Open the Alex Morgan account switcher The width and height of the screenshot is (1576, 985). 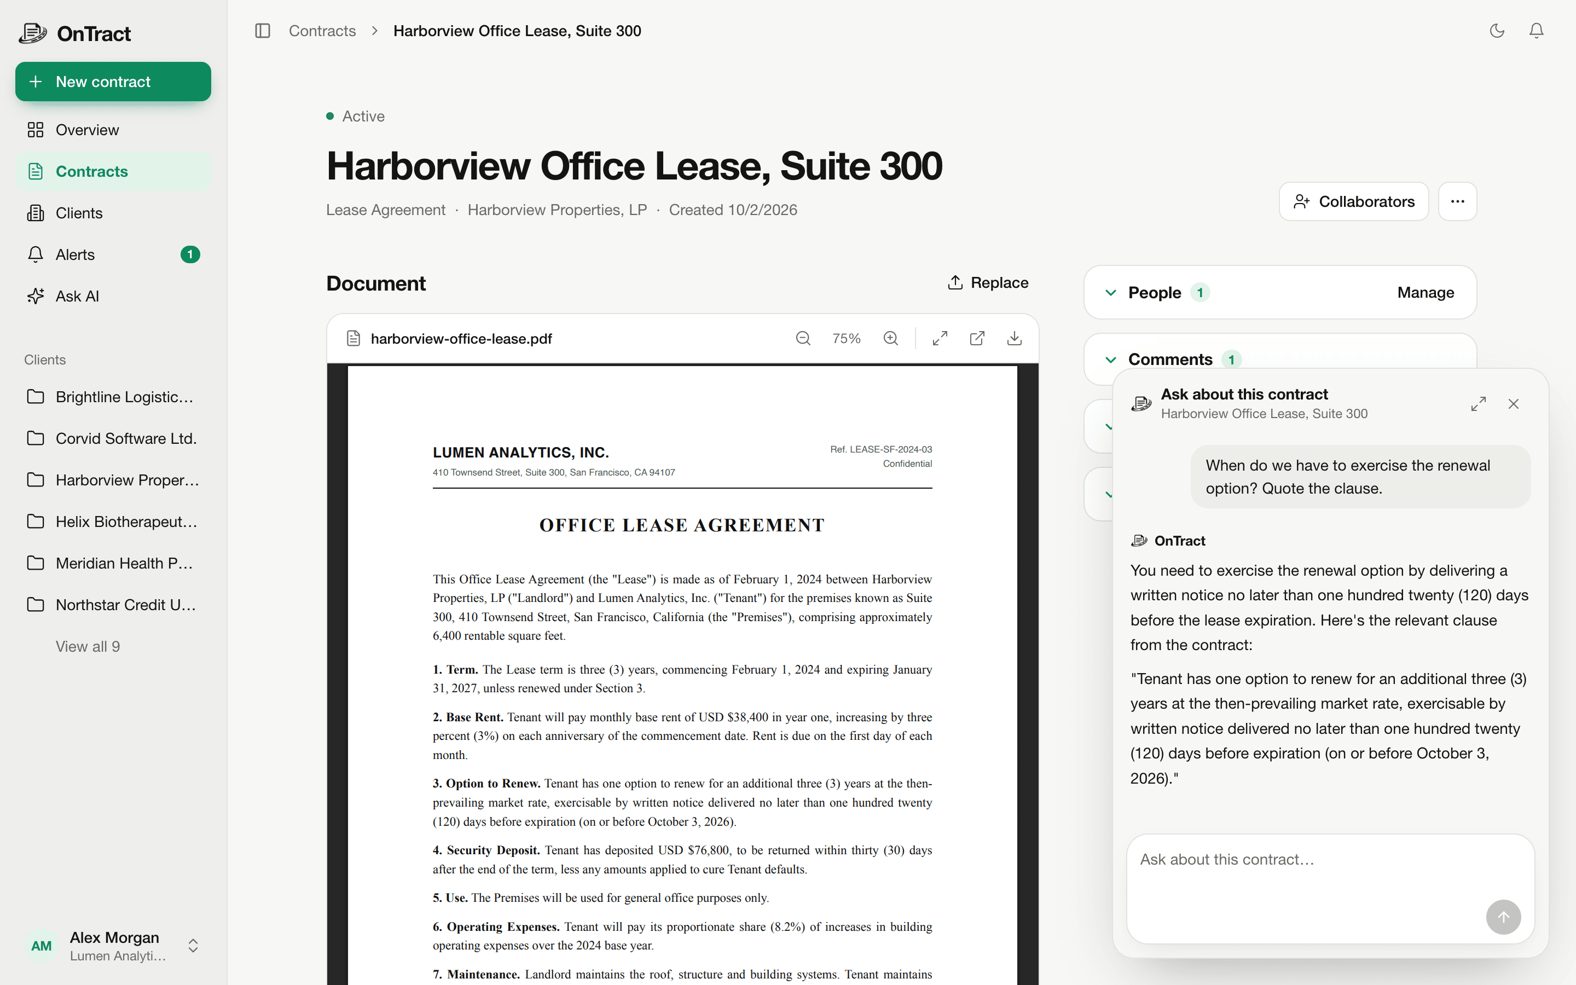(x=113, y=946)
